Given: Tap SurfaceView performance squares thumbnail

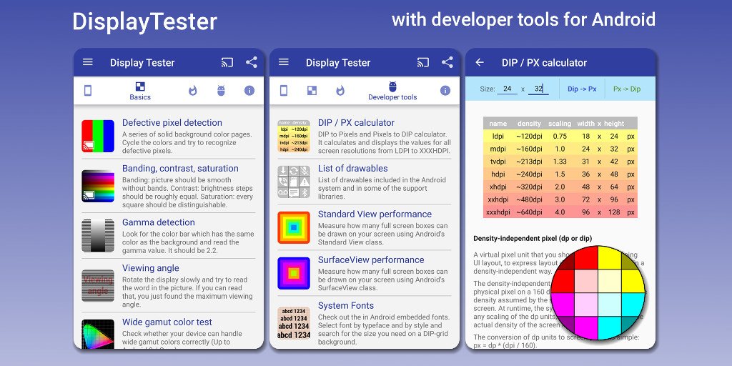Looking at the screenshot, I should [x=294, y=273].
